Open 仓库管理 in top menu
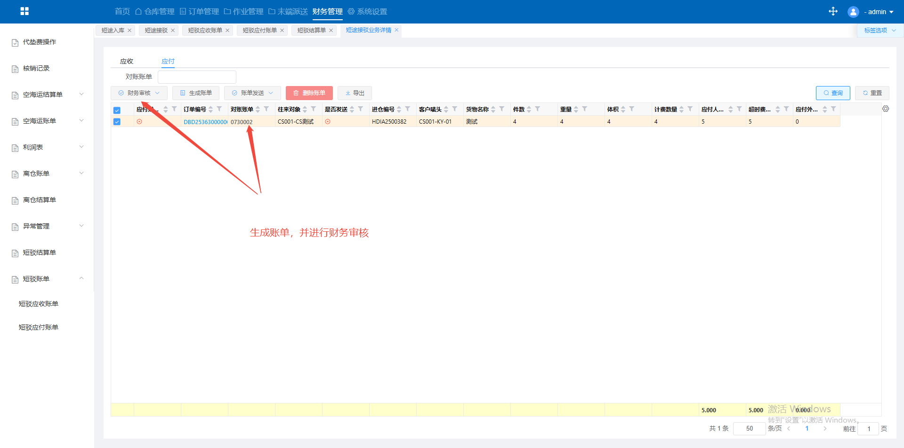Viewport: 904px width, 448px height. [155, 12]
